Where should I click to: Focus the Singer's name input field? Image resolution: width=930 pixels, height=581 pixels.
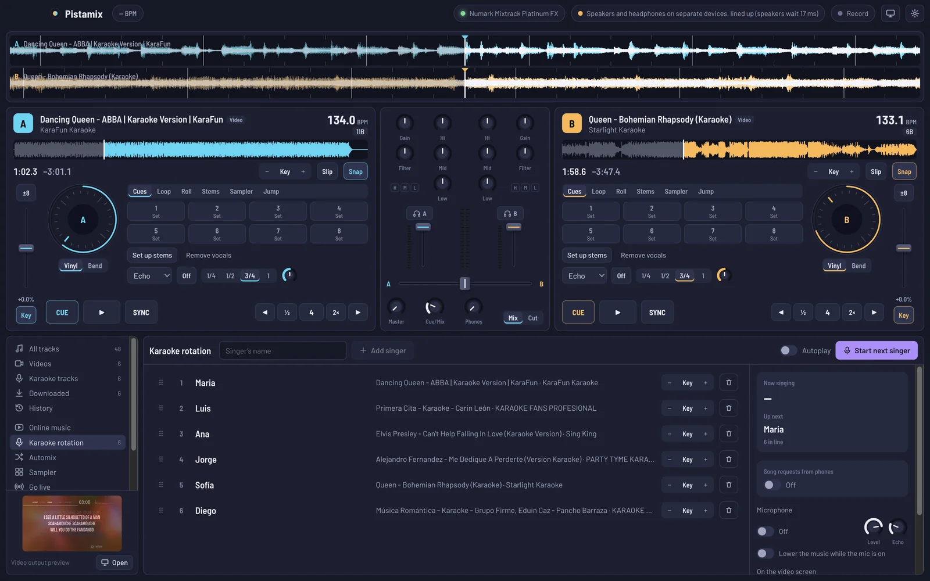[x=282, y=350]
